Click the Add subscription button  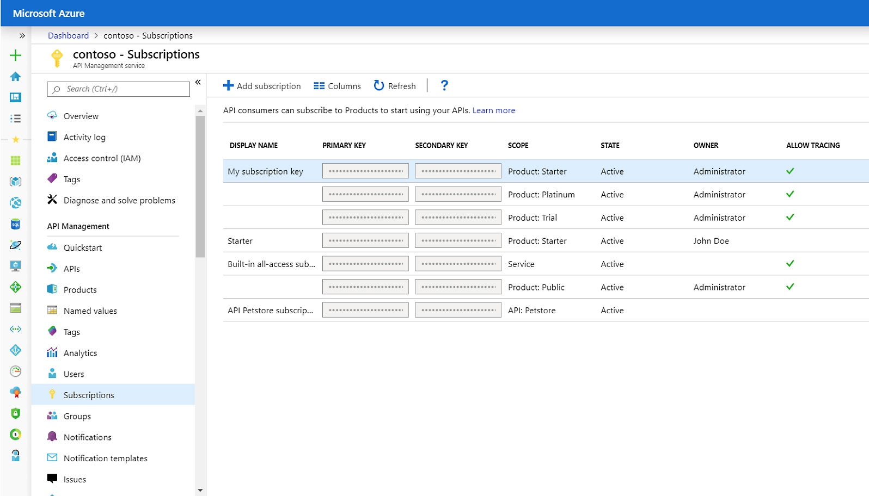pyautogui.click(x=262, y=86)
